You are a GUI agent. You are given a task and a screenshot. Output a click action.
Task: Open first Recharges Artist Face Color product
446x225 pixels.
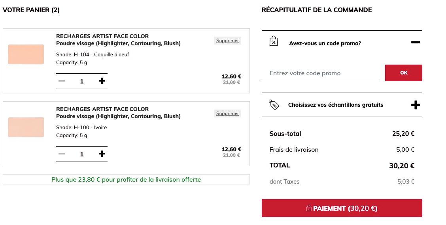point(102,36)
